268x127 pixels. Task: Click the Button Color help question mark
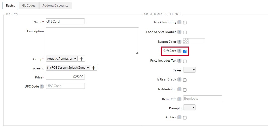click(179, 42)
